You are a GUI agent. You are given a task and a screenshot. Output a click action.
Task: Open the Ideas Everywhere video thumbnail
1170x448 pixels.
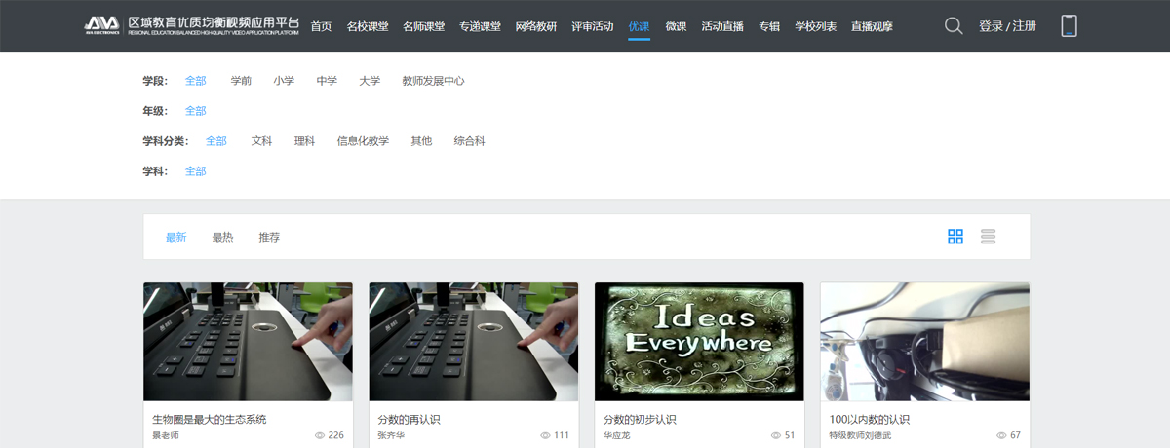pos(699,341)
